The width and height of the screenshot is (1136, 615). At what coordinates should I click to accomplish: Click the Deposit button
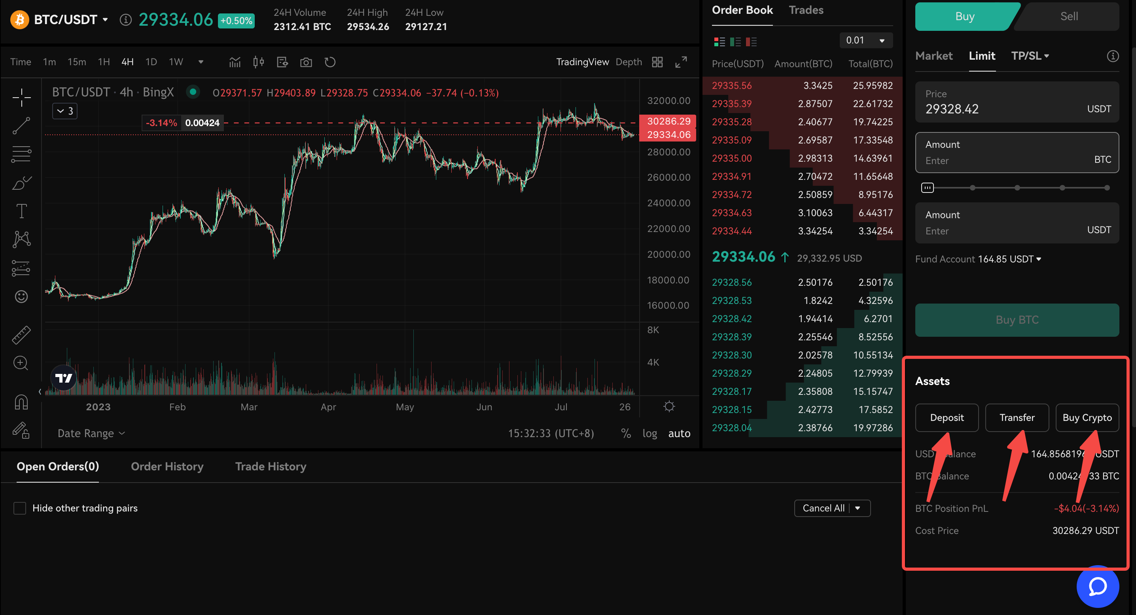tap(947, 418)
